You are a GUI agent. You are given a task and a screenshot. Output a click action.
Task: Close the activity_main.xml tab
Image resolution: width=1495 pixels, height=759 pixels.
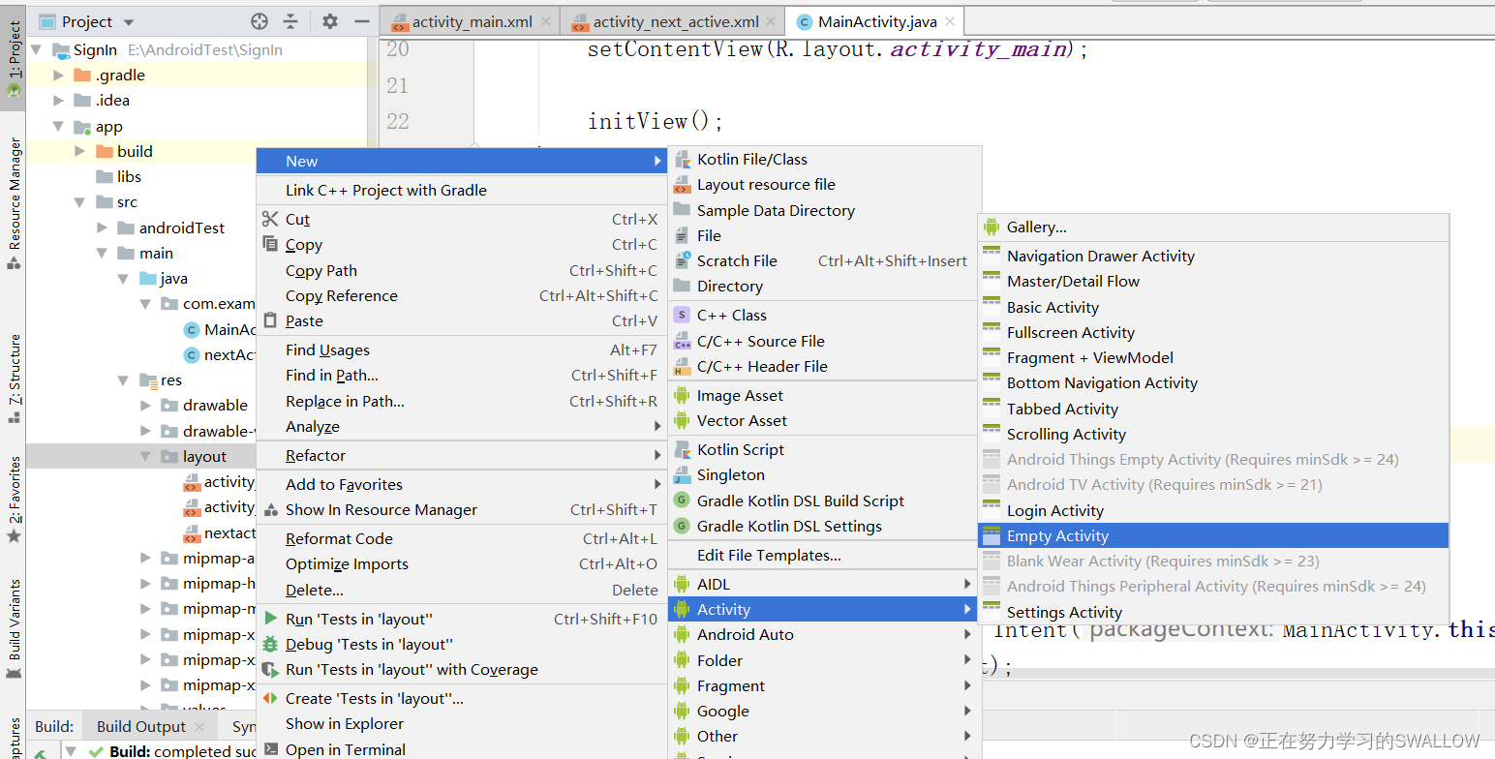click(546, 21)
